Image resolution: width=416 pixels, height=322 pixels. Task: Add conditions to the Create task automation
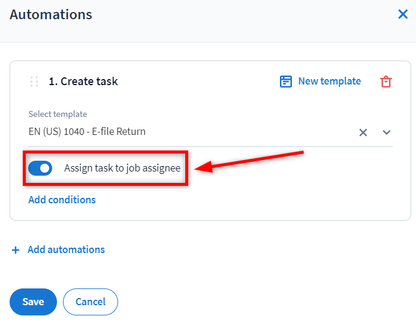[x=62, y=200]
